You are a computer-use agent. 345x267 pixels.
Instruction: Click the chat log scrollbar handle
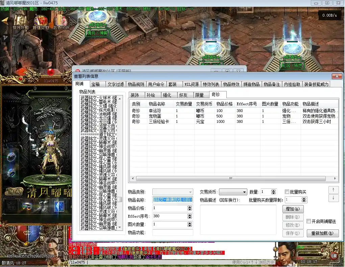pos(275,249)
